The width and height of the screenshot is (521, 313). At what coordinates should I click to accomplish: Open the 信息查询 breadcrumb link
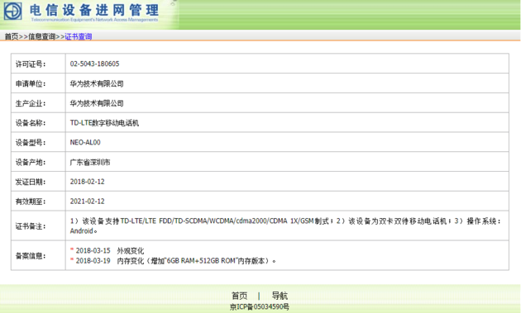point(41,36)
